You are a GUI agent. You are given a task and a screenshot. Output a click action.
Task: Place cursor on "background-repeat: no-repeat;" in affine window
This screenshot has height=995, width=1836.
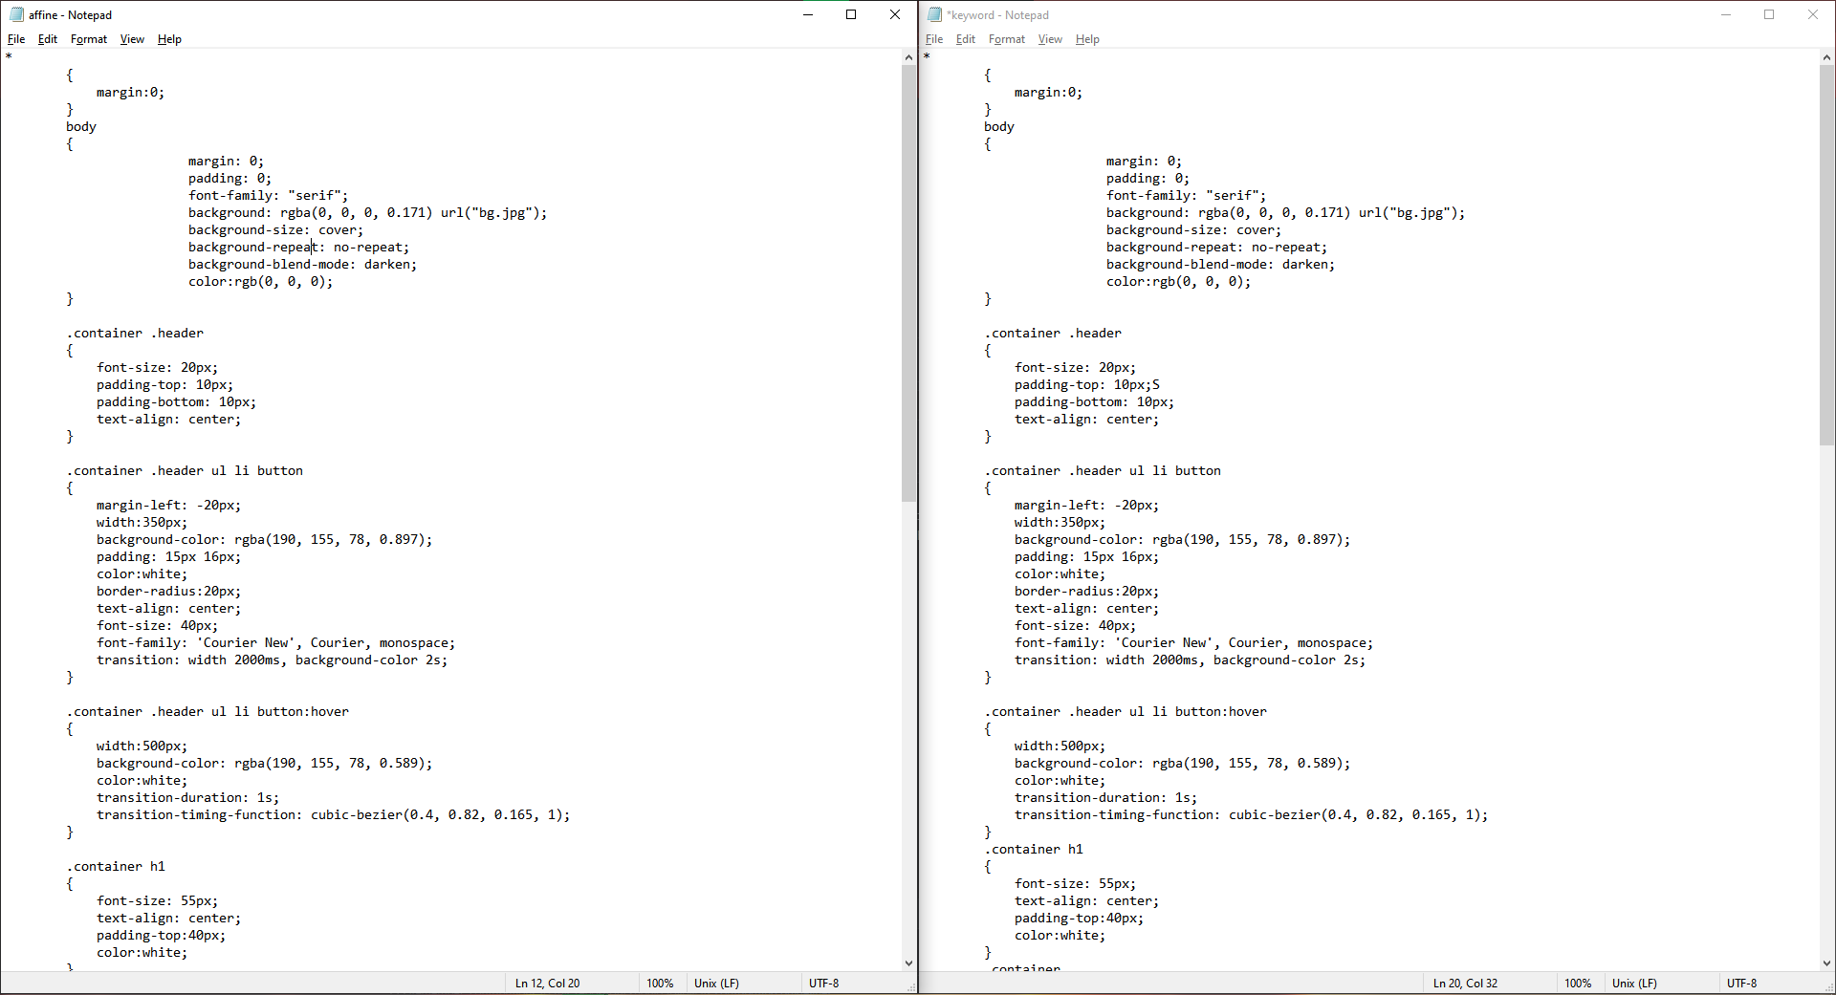298,248
